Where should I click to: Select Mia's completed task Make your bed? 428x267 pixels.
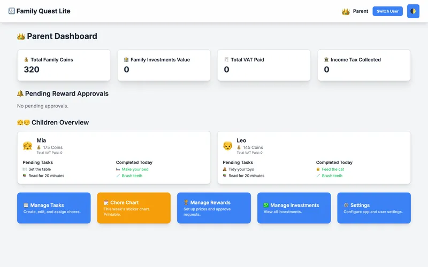135,169
